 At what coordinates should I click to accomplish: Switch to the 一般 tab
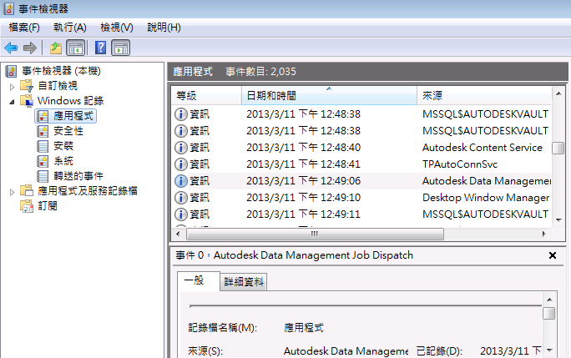[x=198, y=280]
